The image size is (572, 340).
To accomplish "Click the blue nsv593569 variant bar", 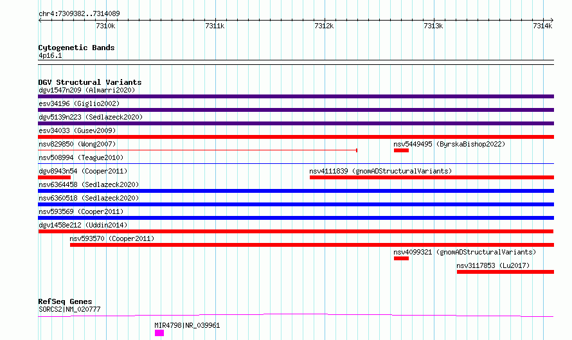I will pos(296,218).
